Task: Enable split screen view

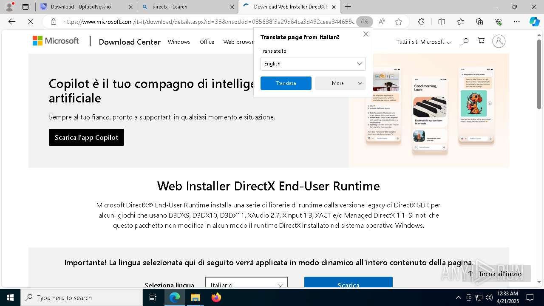Action: click(442, 22)
